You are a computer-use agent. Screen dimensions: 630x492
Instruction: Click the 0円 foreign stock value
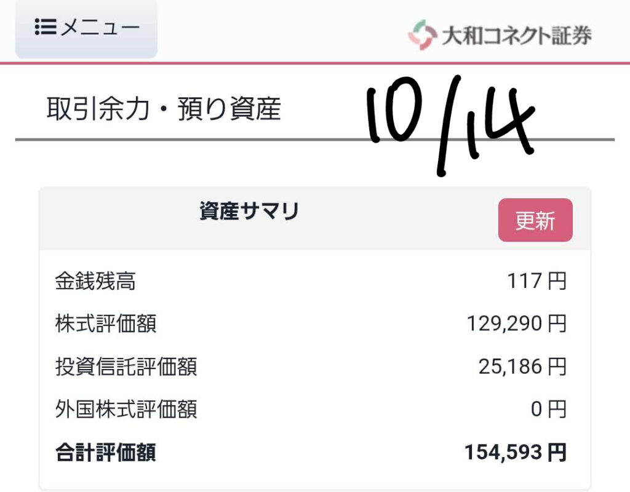coord(548,410)
